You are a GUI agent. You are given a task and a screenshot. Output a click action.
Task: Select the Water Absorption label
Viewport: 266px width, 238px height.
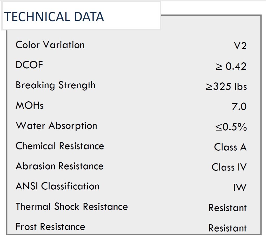56,126
